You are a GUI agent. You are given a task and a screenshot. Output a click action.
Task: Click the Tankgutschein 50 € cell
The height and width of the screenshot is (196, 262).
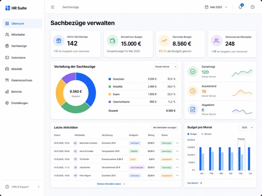point(111,151)
